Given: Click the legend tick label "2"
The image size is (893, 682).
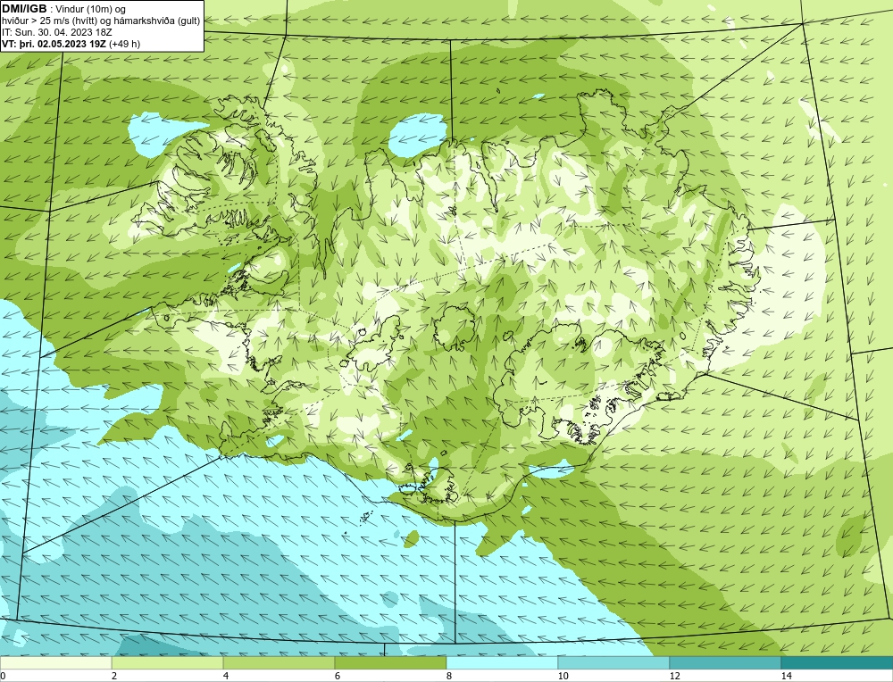Looking at the screenshot, I should pos(114,676).
